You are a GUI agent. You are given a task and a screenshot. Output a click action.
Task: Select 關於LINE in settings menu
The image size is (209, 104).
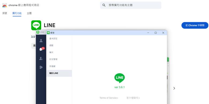click(59, 73)
